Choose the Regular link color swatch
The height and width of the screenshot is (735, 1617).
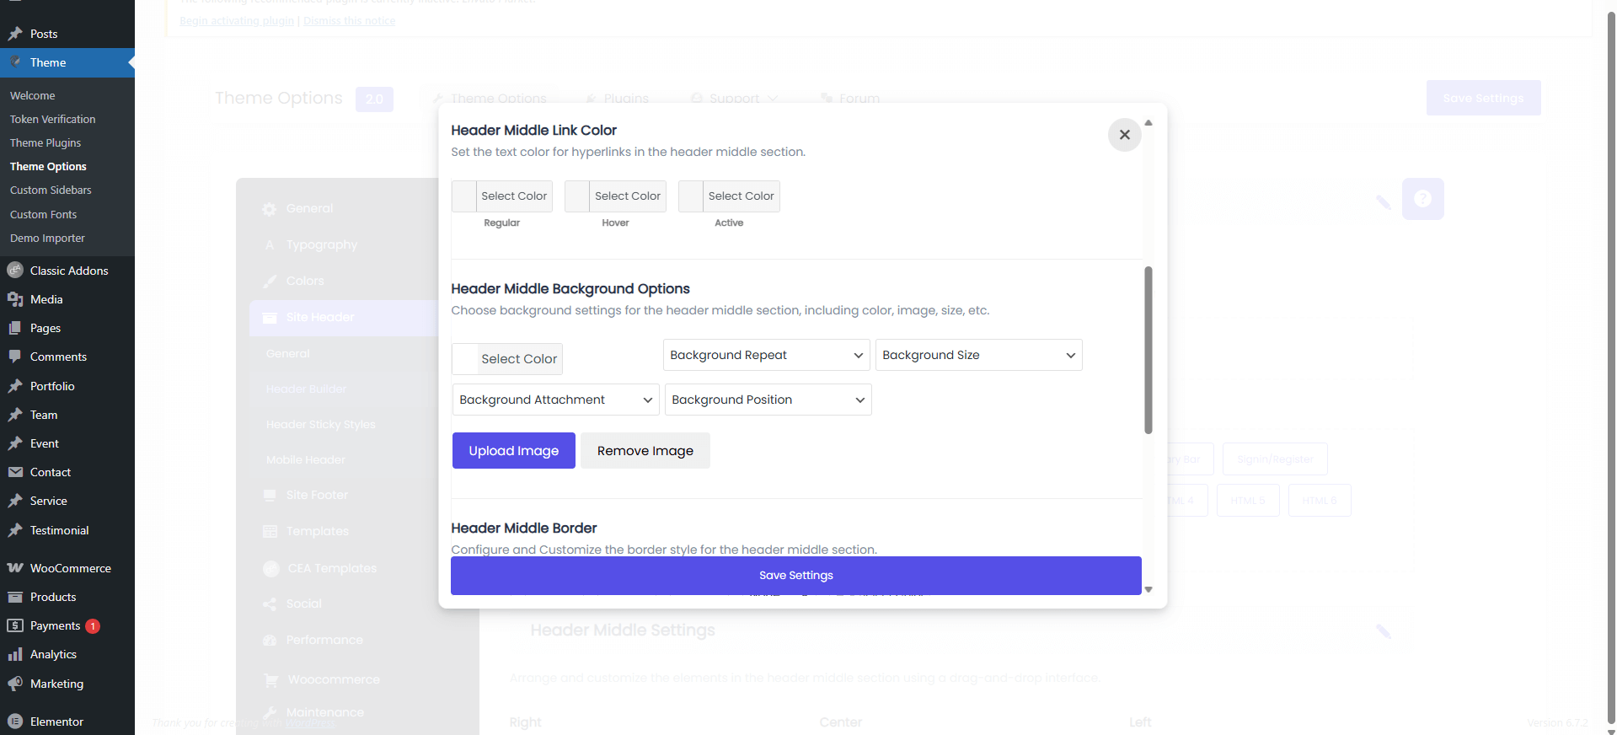click(464, 196)
